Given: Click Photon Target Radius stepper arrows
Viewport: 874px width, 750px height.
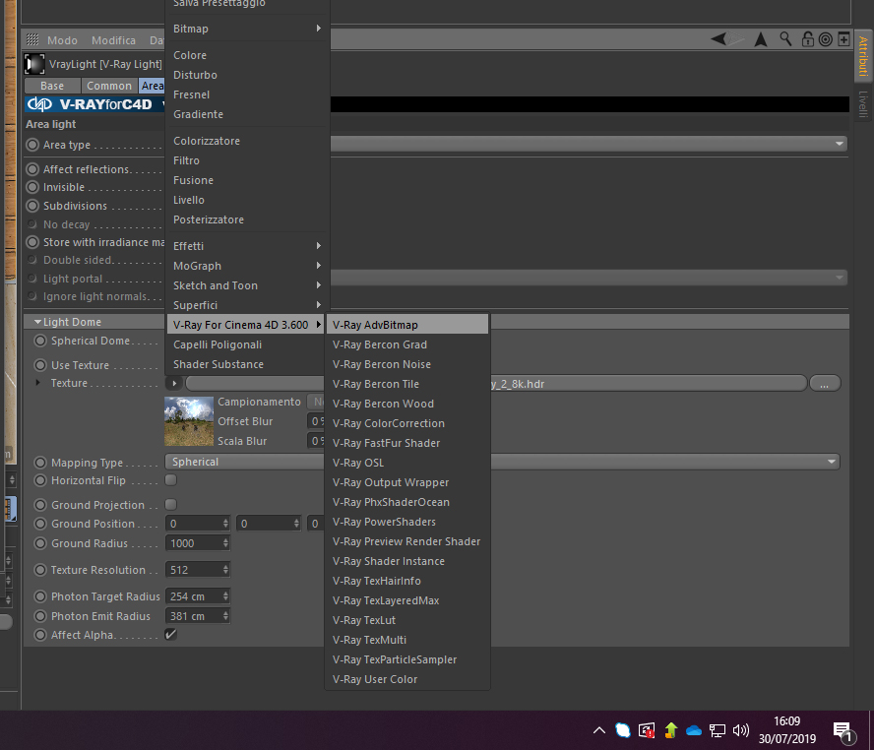Looking at the screenshot, I should point(225,596).
